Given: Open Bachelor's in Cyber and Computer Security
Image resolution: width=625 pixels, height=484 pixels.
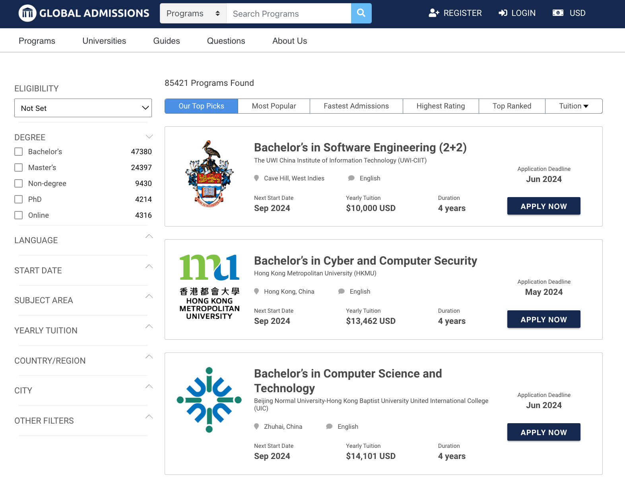Looking at the screenshot, I should click(x=365, y=261).
